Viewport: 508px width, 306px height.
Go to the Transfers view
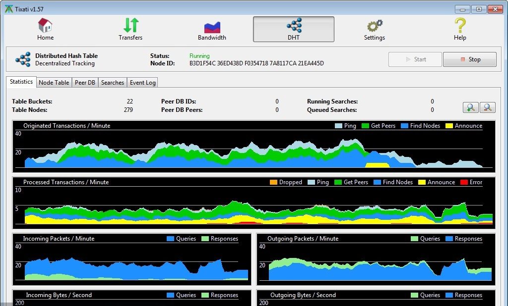130,29
